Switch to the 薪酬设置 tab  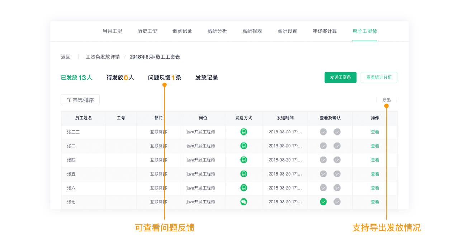pos(287,31)
